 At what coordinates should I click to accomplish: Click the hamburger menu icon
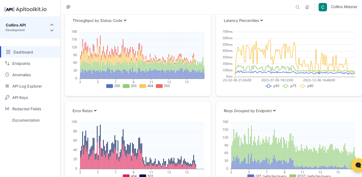[x=68, y=7]
